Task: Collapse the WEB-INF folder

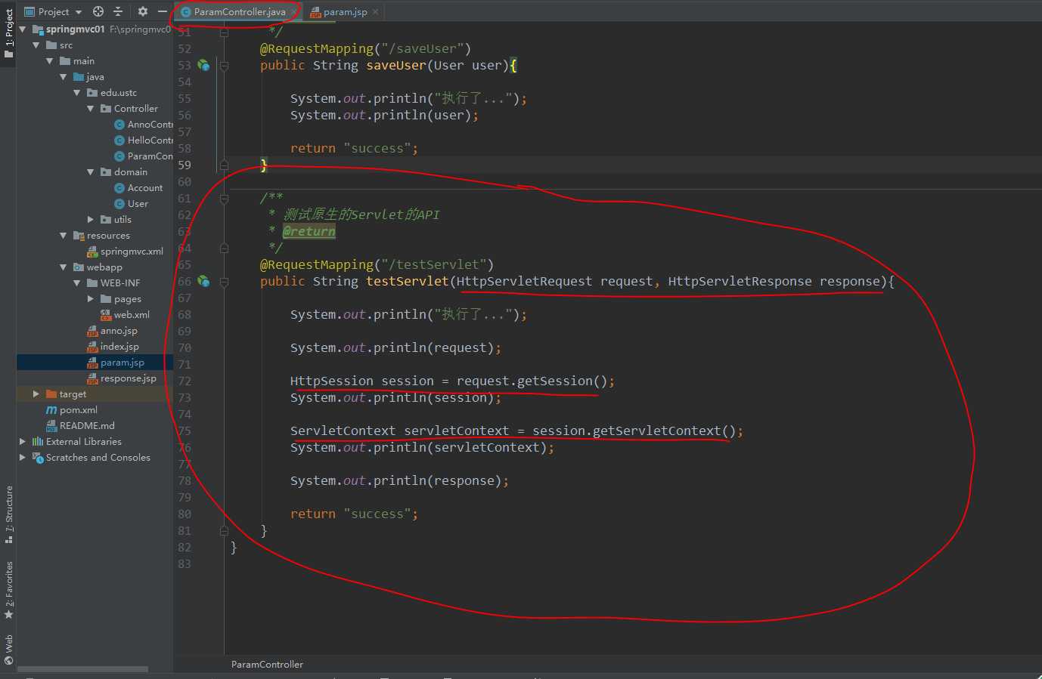Action: pyautogui.click(x=77, y=282)
